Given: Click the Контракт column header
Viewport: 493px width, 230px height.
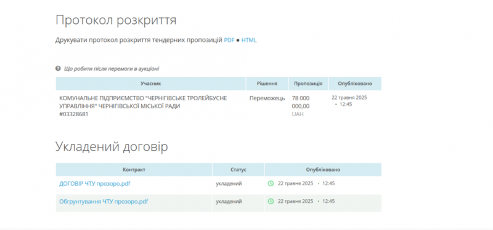Looking at the screenshot, I should pyautogui.click(x=134, y=170).
